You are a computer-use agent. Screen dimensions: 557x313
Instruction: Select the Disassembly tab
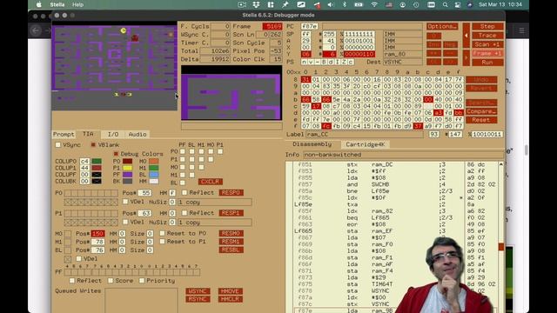coord(312,144)
